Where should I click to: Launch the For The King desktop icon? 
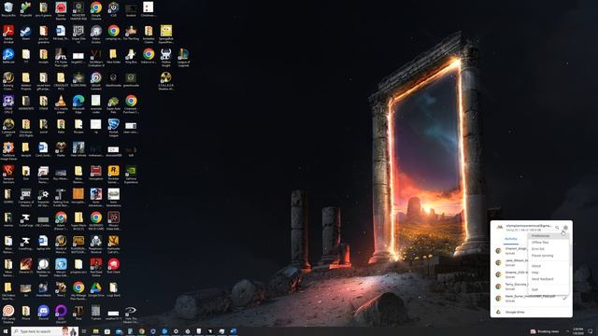click(131, 34)
